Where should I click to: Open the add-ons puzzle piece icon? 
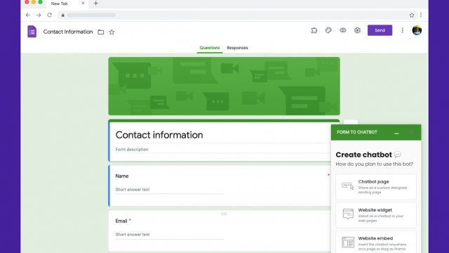click(314, 30)
